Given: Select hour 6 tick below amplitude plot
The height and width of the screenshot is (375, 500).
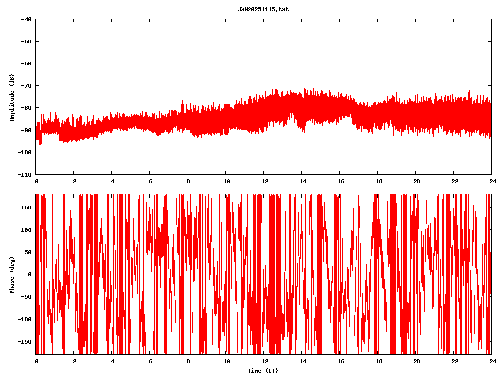Looking at the screenshot, I should pyautogui.click(x=150, y=181).
